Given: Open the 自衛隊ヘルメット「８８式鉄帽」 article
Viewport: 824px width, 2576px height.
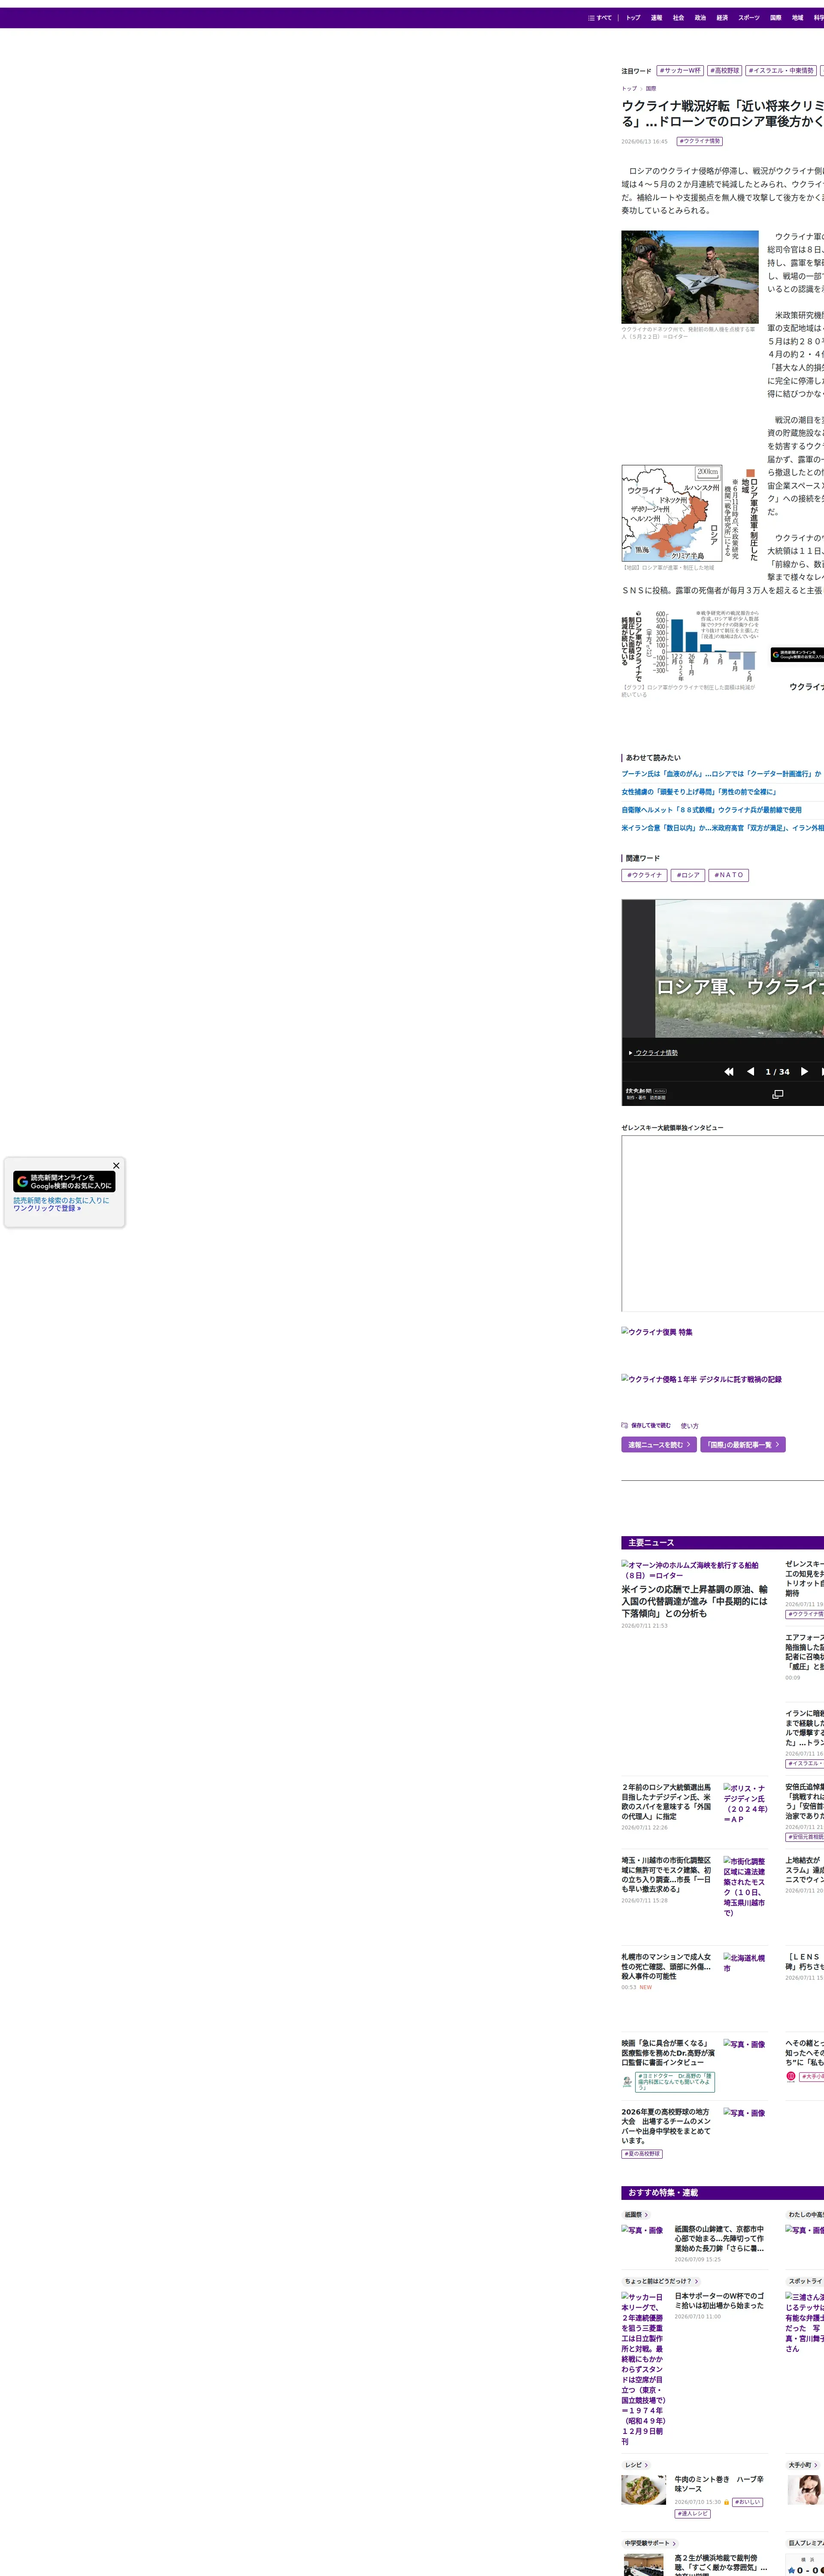Looking at the screenshot, I should click(x=711, y=810).
